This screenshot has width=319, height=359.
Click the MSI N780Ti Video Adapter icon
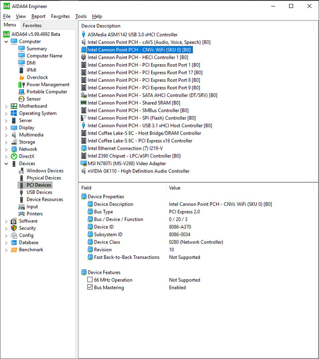[84, 164]
